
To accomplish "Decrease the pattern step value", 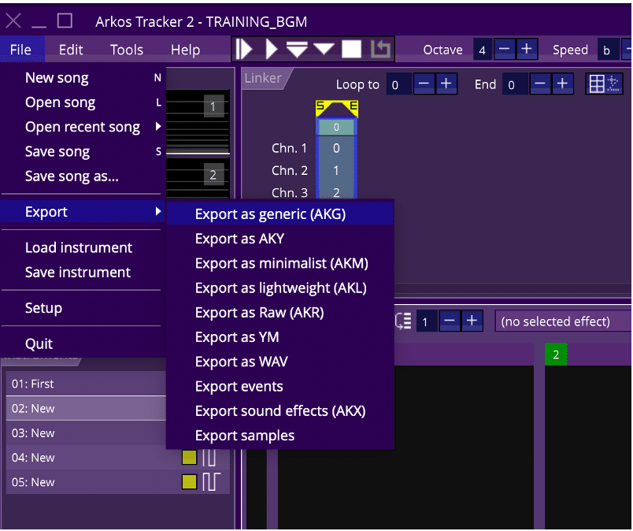I will (x=450, y=321).
